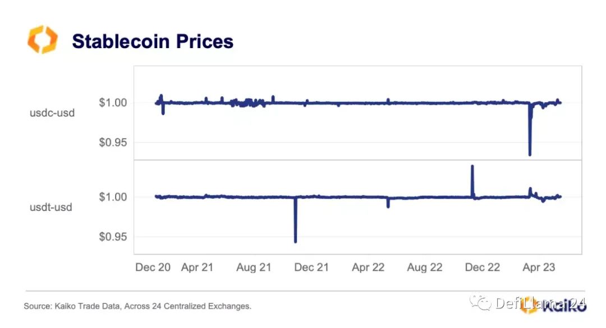
Task: Click the orange Kaiko hexagon logo
Action: point(43,39)
